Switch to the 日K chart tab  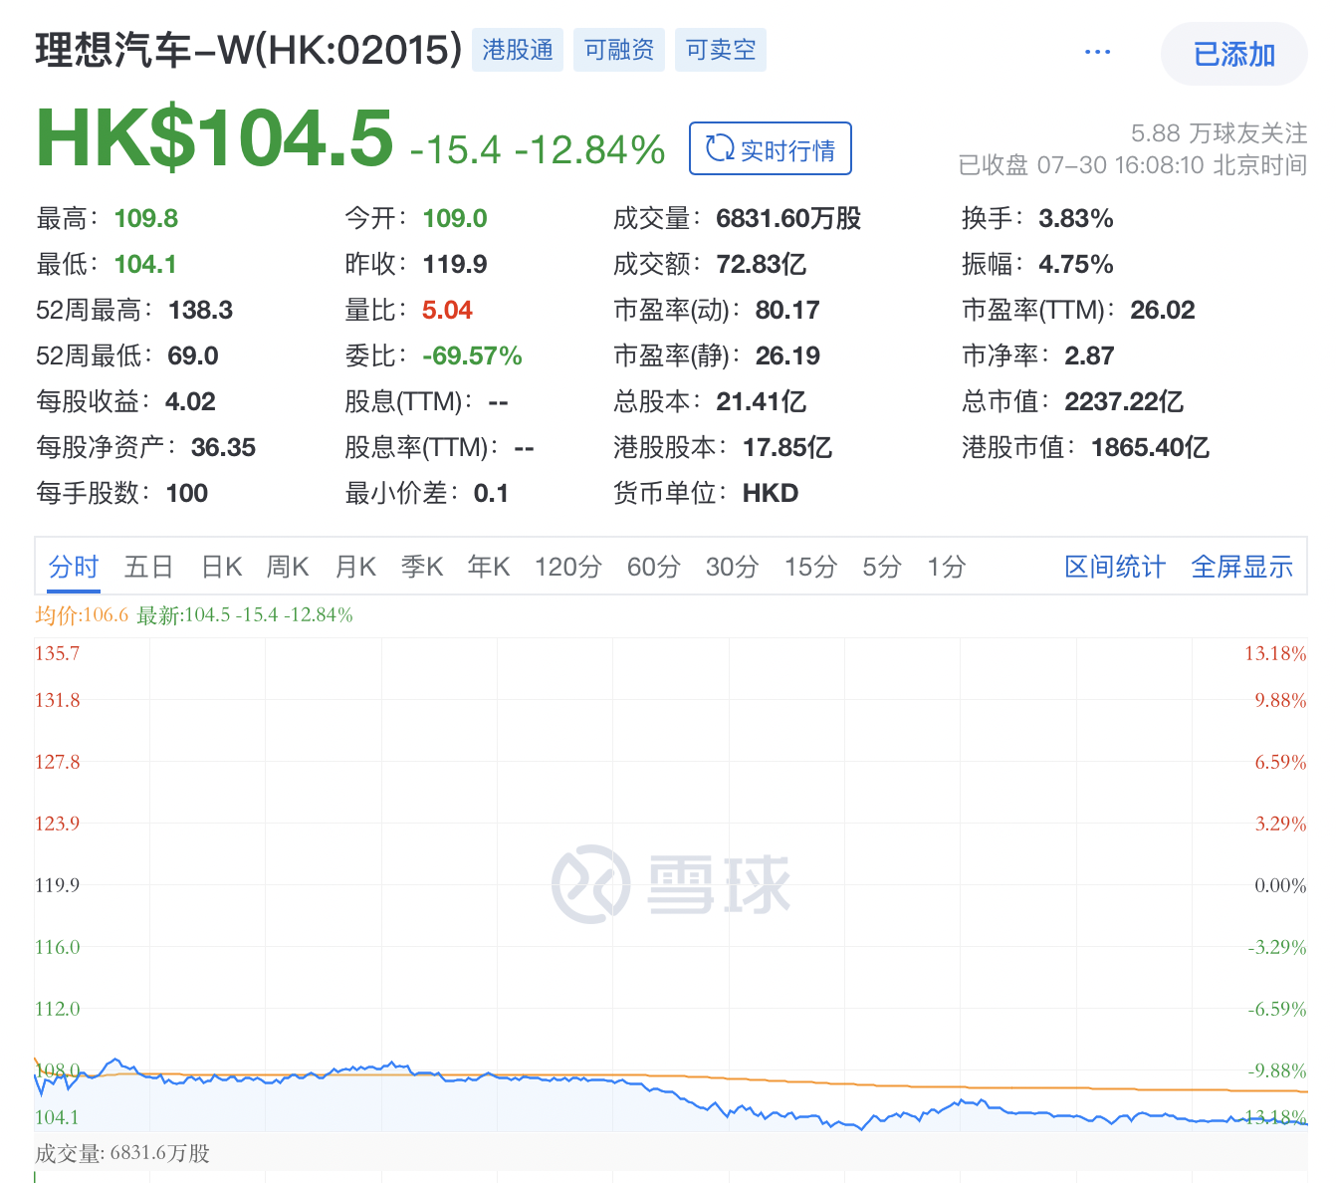[222, 568]
